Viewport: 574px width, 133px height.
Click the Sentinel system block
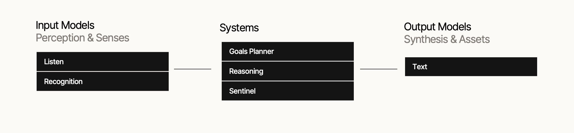pos(288,91)
